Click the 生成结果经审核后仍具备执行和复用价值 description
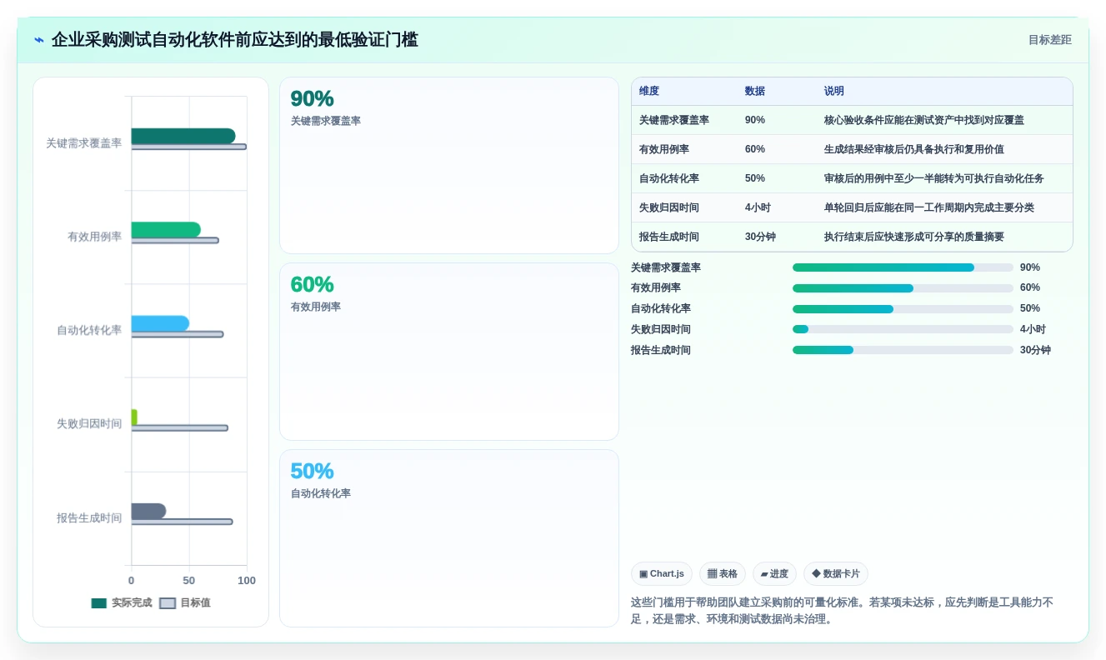This screenshot has height=660, width=1106. 914,149
